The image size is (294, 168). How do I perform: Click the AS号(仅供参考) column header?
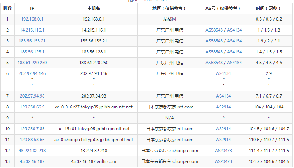[x=223, y=8]
